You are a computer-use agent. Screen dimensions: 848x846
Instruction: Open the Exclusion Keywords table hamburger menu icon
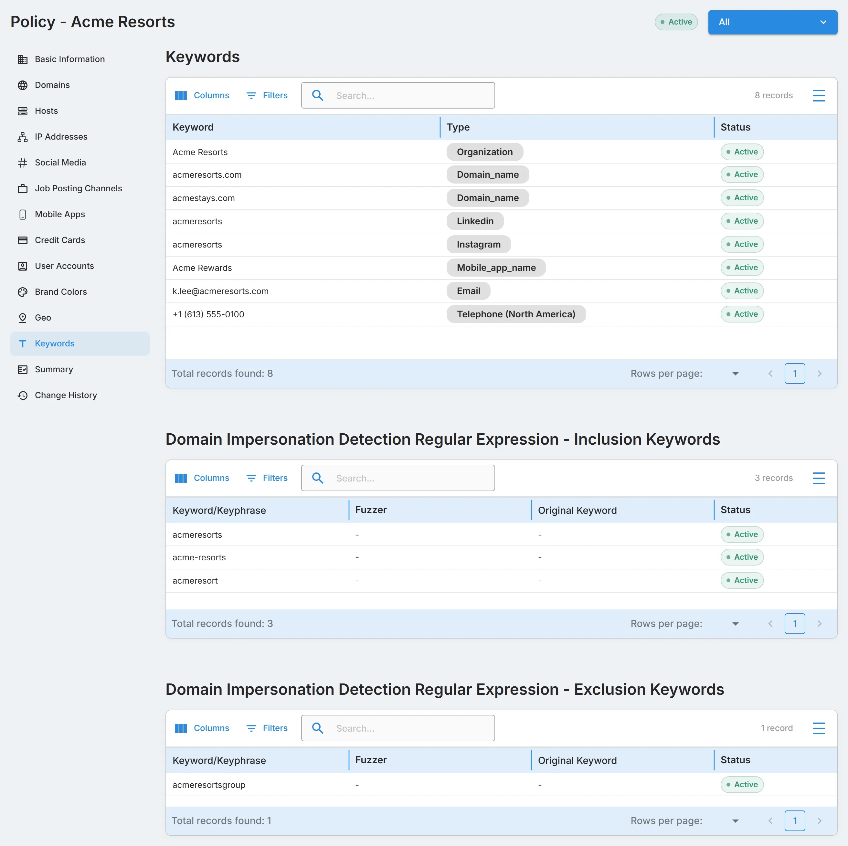click(x=819, y=728)
